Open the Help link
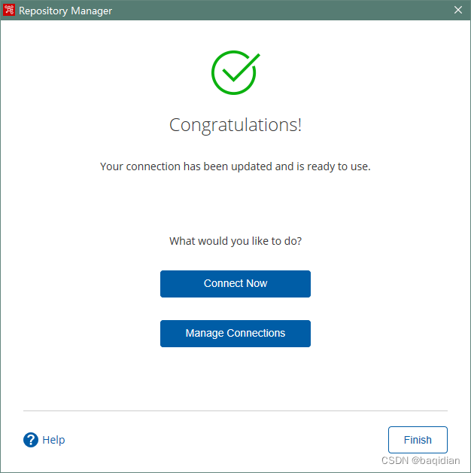Screen dimensions: 471x473 click(53, 440)
